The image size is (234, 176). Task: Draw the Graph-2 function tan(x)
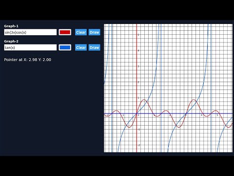point(95,47)
